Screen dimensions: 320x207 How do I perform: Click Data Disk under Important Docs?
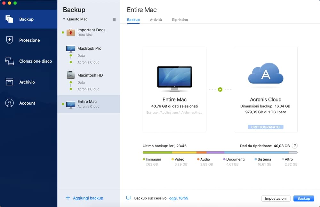[85, 35]
